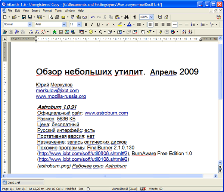Toggle Italic formatting

pos(92,25)
